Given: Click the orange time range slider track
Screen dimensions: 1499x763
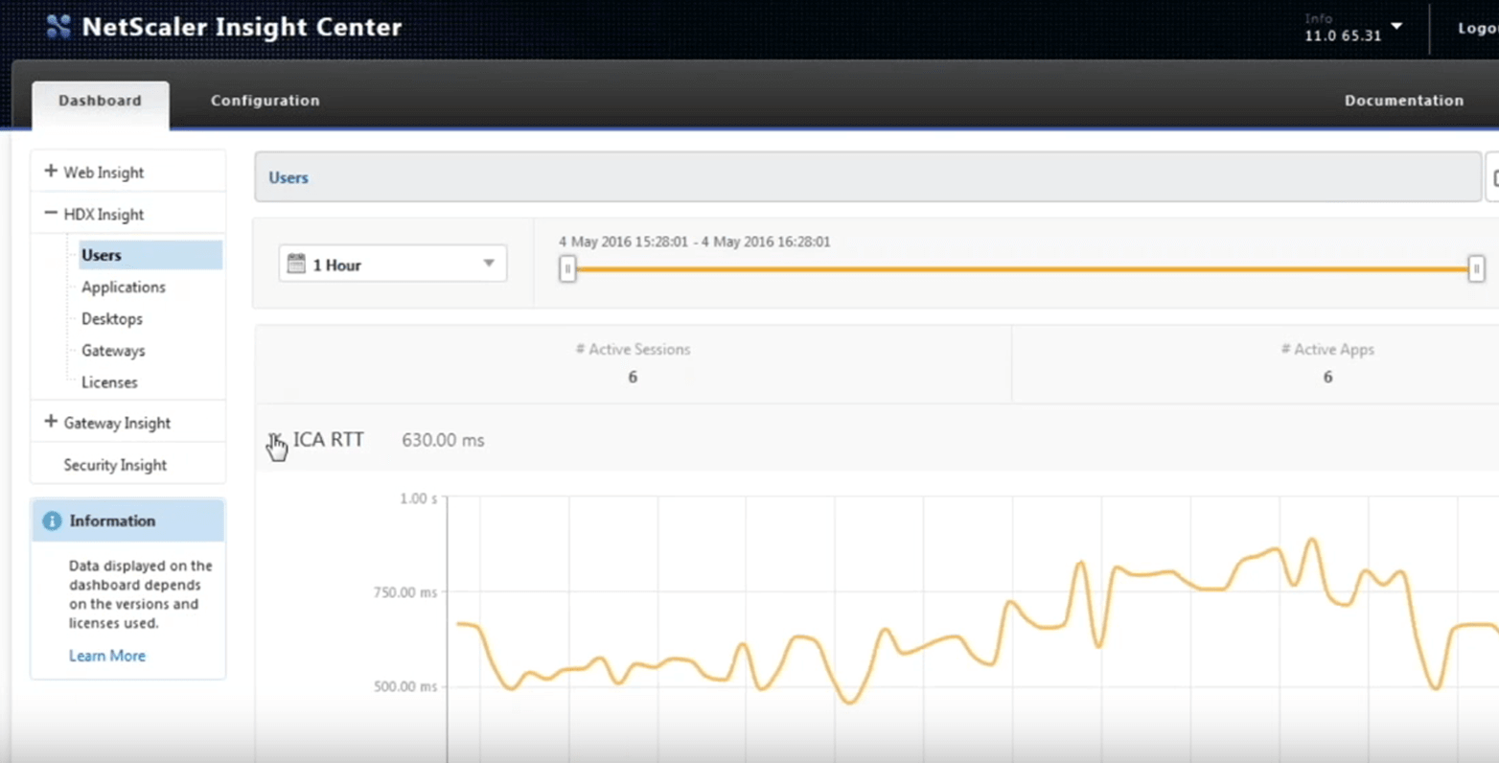Looking at the screenshot, I should [x=1022, y=269].
